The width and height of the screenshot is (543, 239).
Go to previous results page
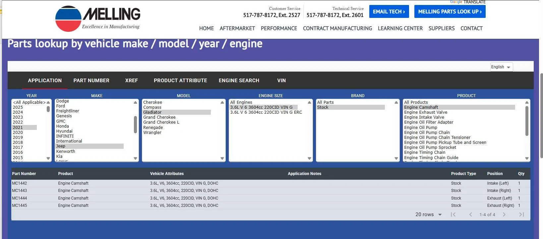(x=470, y=214)
